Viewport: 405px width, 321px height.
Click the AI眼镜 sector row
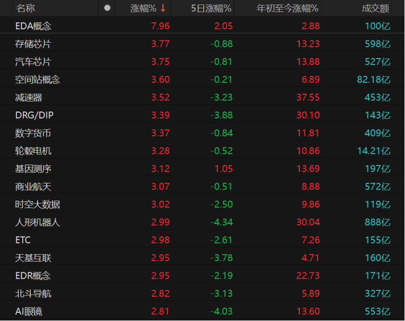click(29, 311)
